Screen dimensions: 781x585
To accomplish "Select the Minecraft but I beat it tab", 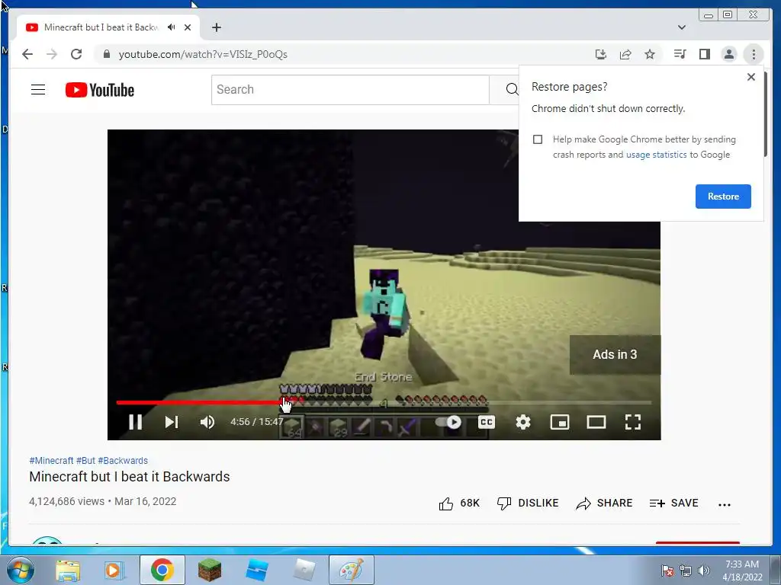I will [x=108, y=27].
